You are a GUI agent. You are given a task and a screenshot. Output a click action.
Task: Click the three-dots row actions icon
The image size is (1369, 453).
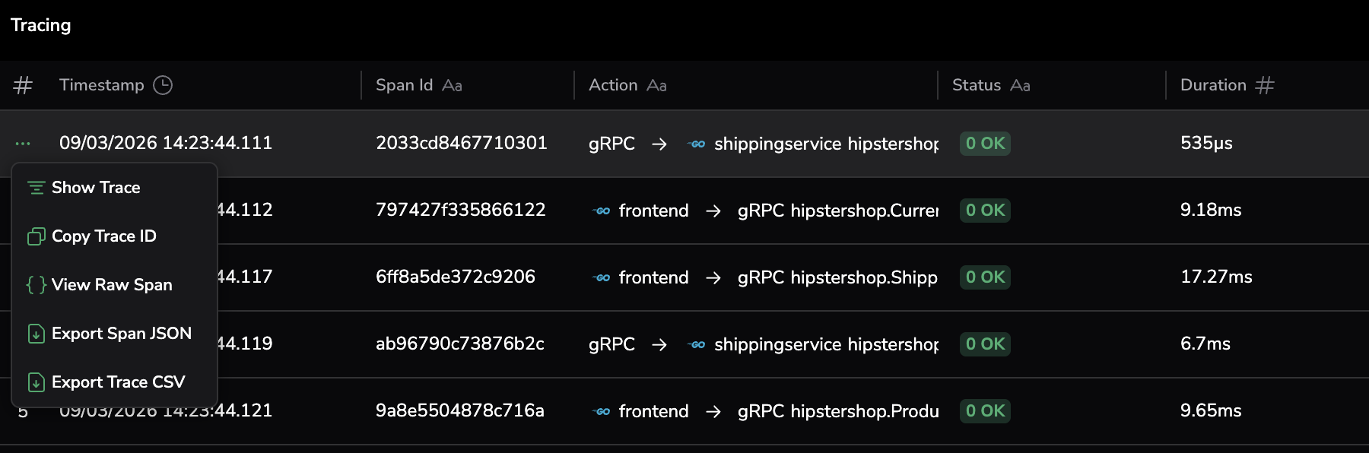(23, 144)
